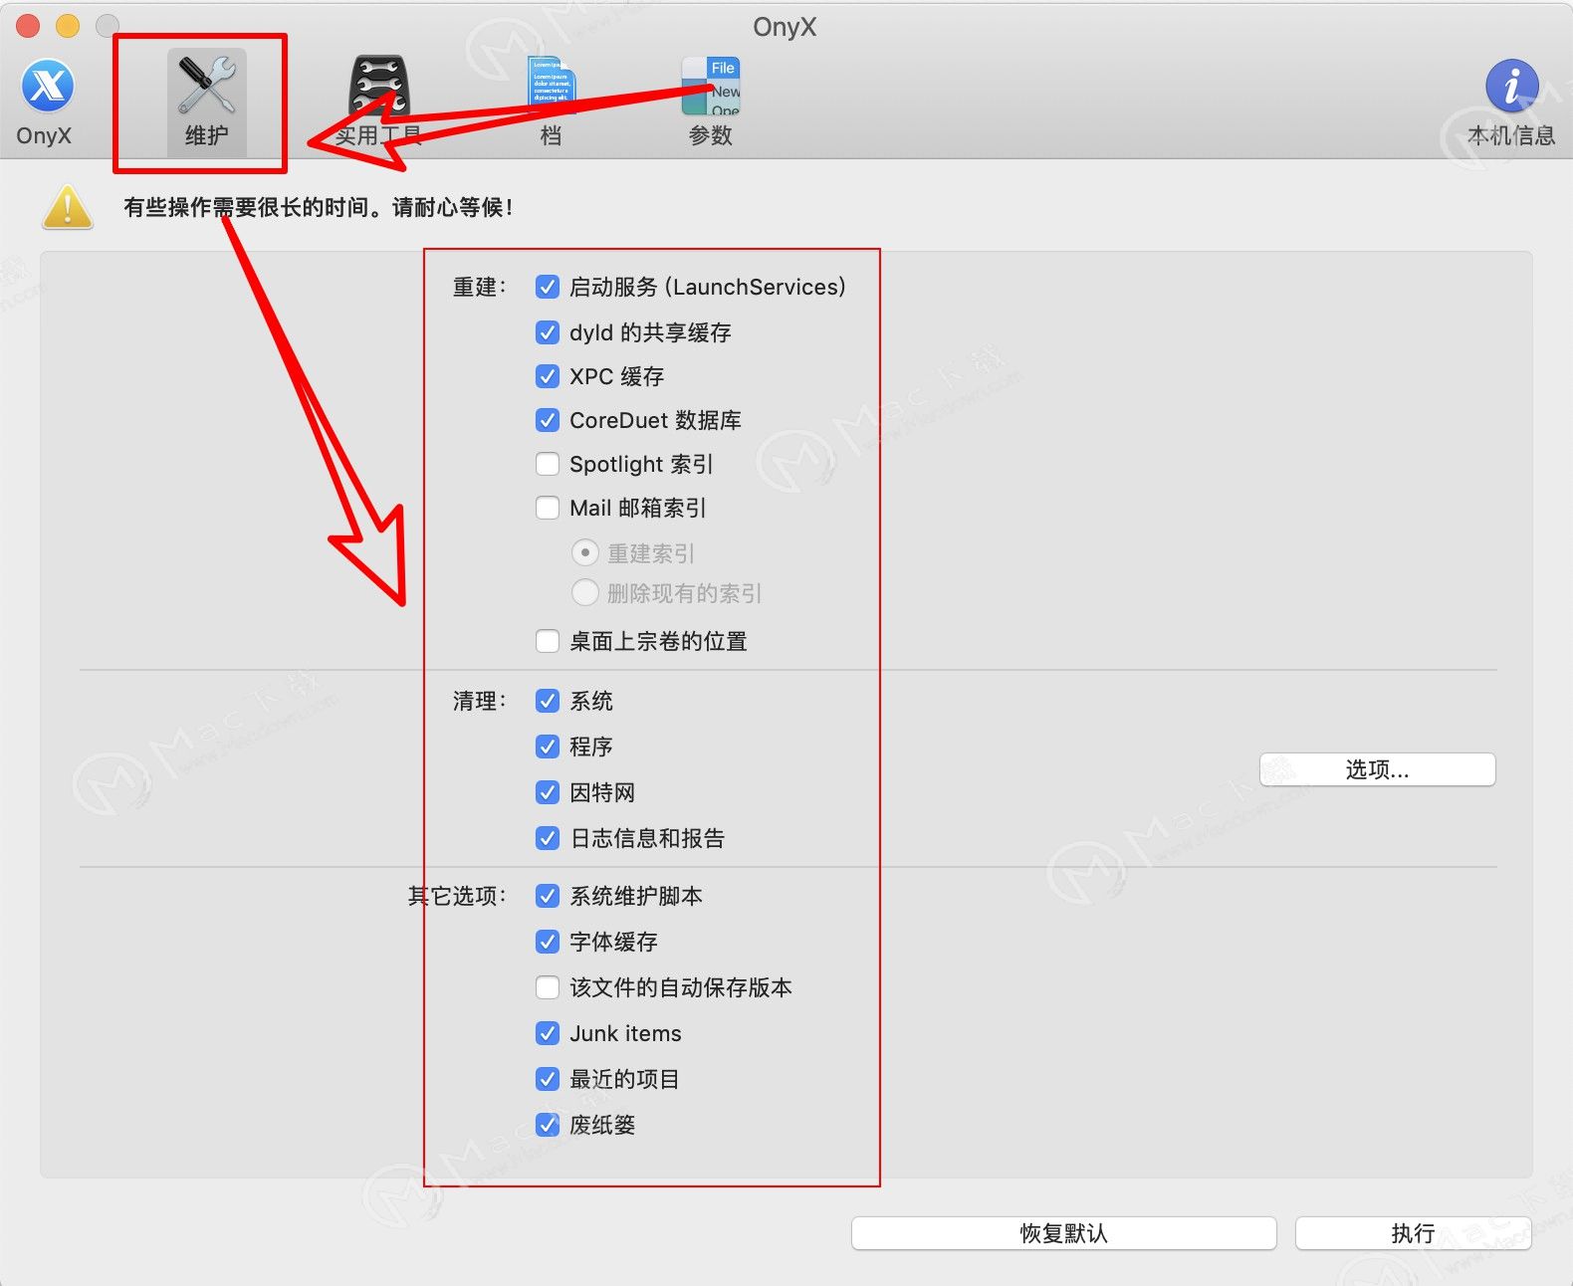Uncheck 废纸篓 trash checkbox
The image size is (1573, 1286).
click(548, 1125)
